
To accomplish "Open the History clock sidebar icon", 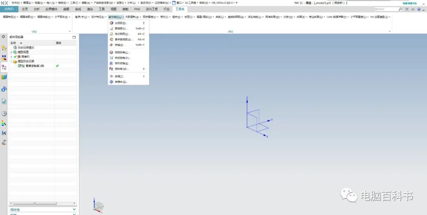I will [x=4, y=114].
